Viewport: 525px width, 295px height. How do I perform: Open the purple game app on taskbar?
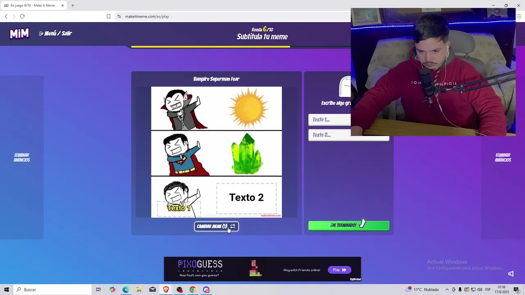[206, 290]
